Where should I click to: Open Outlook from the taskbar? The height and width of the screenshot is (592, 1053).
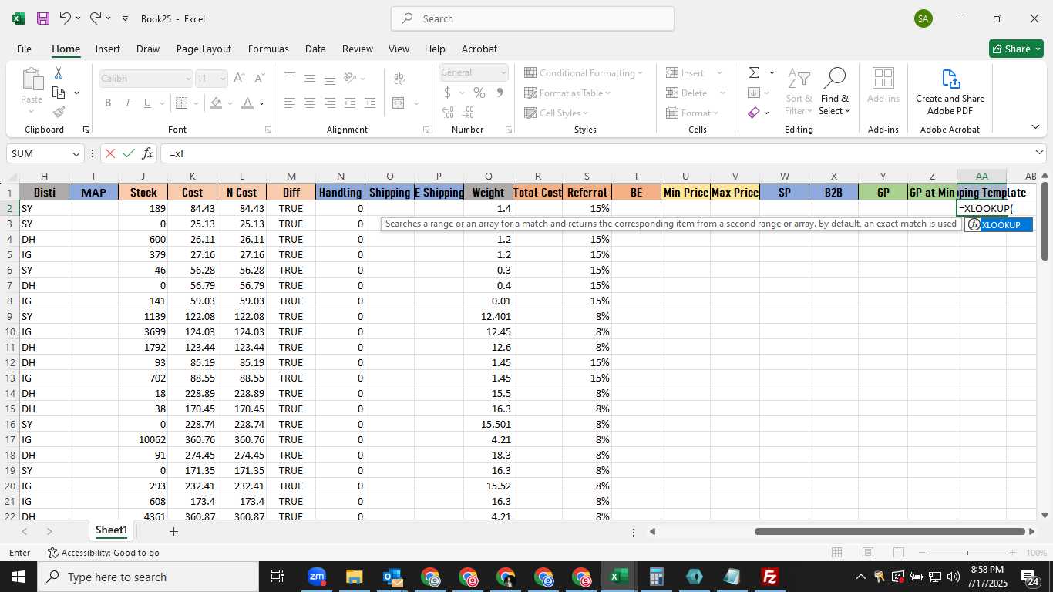392,577
